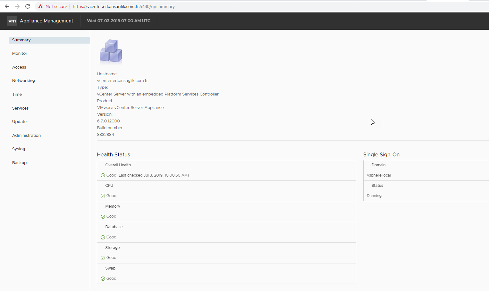Image resolution: width=489 pixels, height=291 pixels.
Task: Click the vm logo in the header
Action: 12,21
